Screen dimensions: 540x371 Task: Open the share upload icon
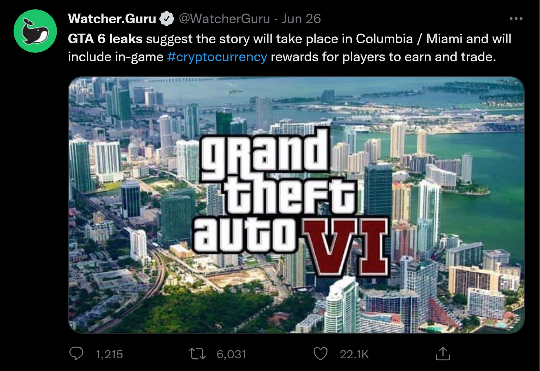pyautogui.click(x=443, y=353)
